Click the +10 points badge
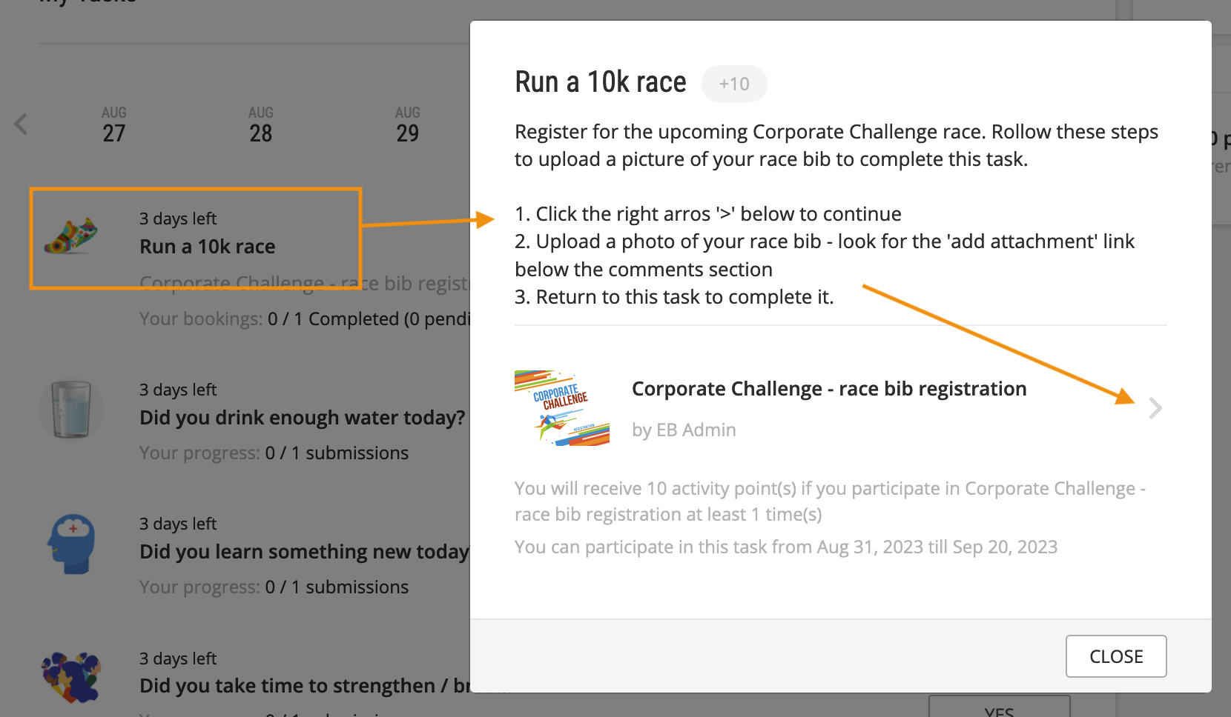 pos(734,84)
